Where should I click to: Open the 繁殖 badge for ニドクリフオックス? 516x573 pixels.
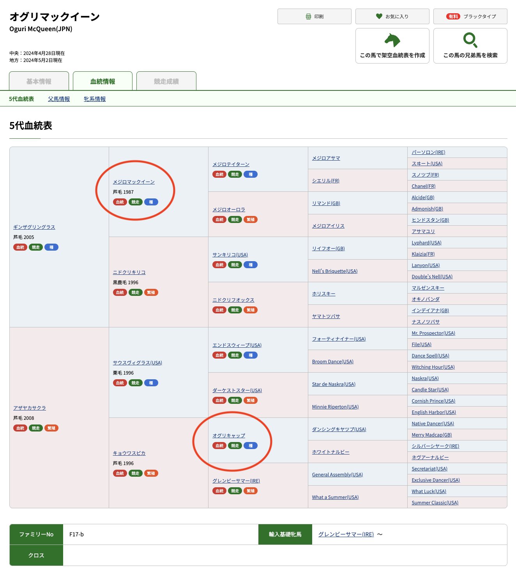[251, 310]
